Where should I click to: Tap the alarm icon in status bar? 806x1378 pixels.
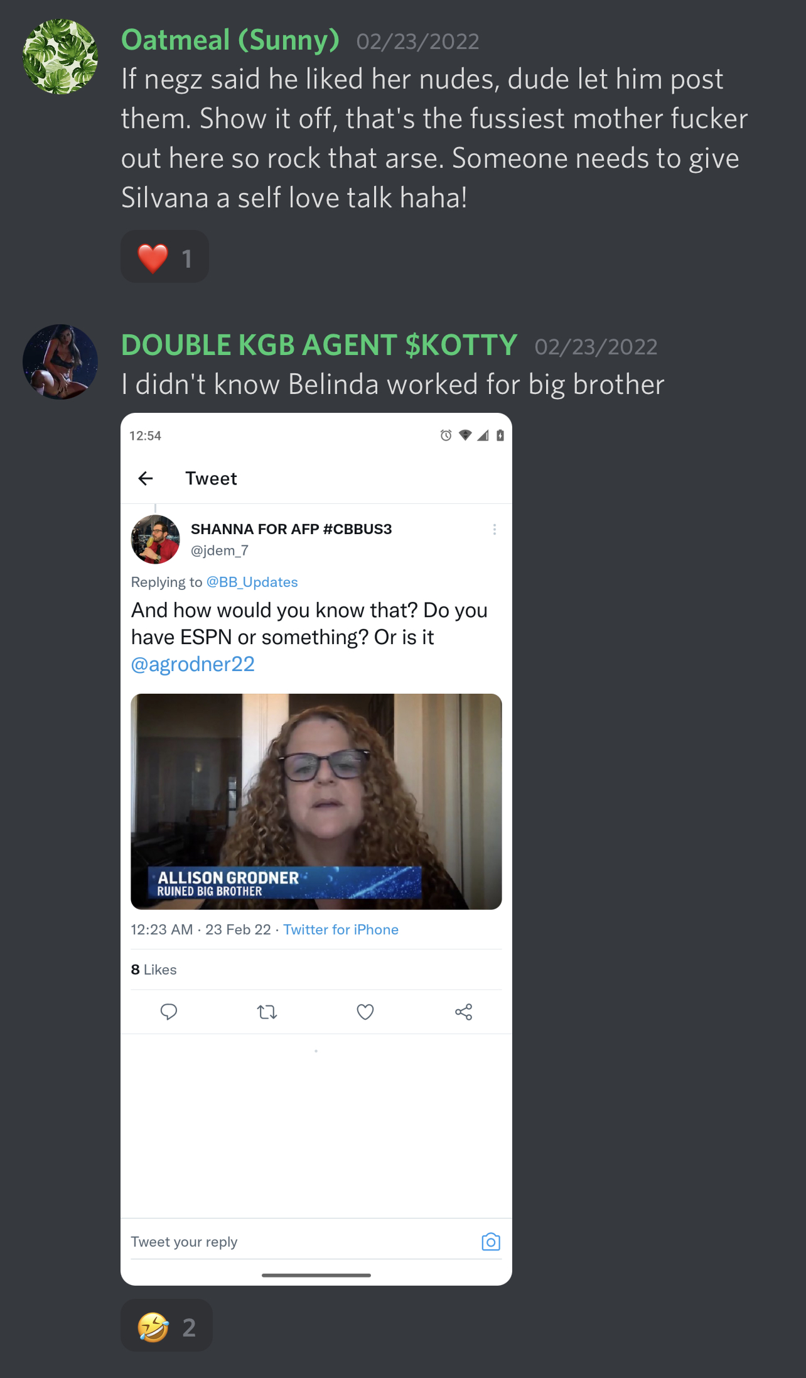point(446,435)
